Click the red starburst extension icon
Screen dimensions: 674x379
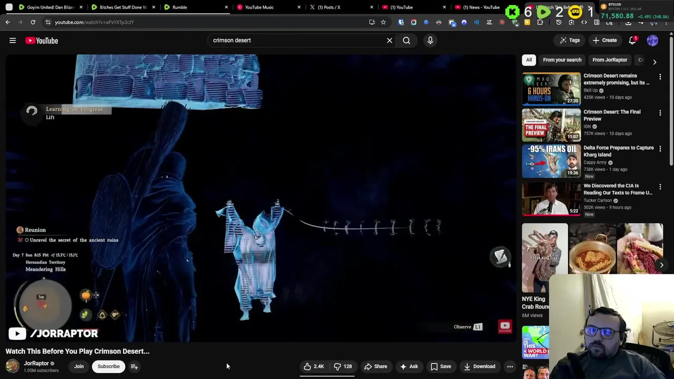click(502, 23)
